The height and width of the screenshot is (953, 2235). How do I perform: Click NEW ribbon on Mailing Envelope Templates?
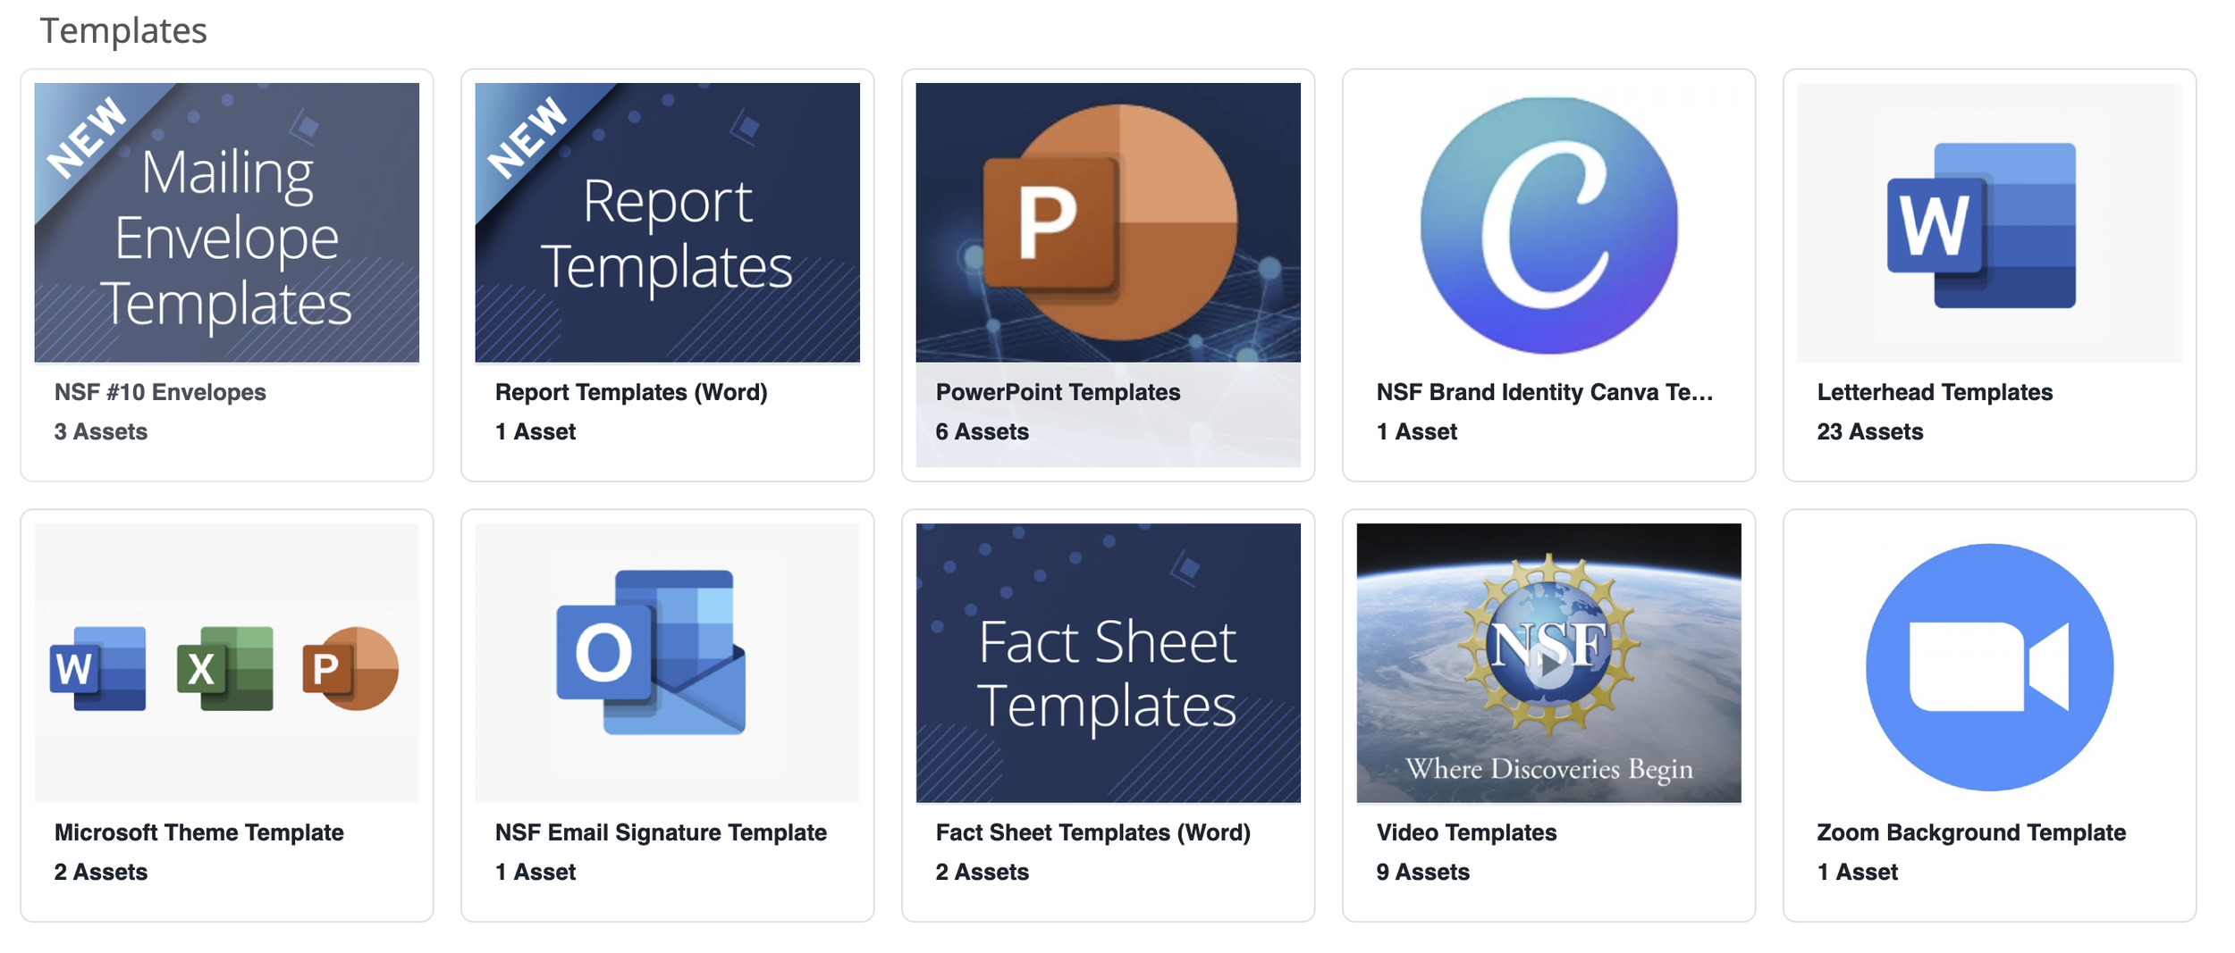click(87, 137)
